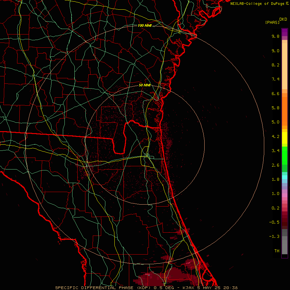Image resolution: width=290 pixels, height=290 pixels.
Task: Click the -1.3 value on the color scale
Action: (x=274, y=237)
